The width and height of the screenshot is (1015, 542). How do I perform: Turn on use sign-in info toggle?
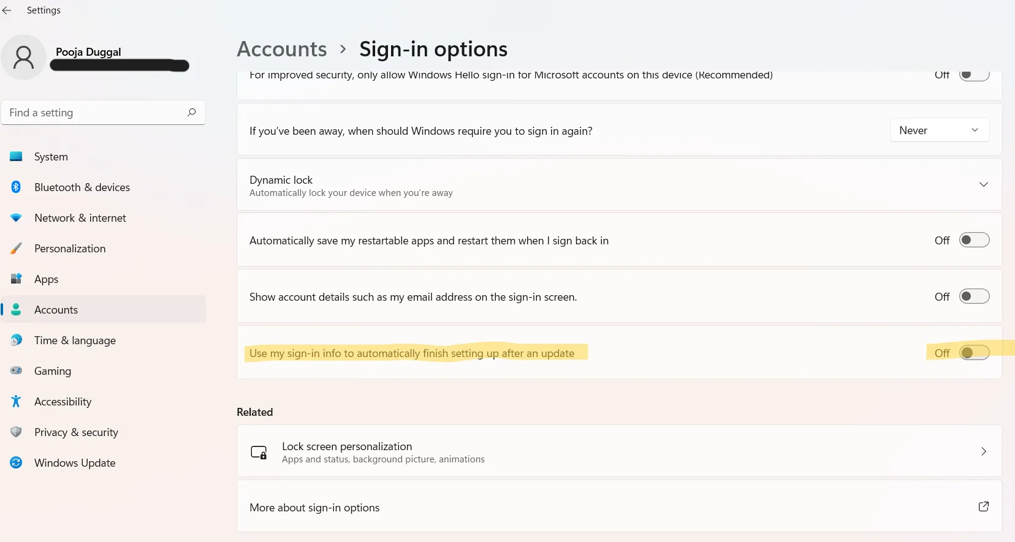tap(974, 353)
